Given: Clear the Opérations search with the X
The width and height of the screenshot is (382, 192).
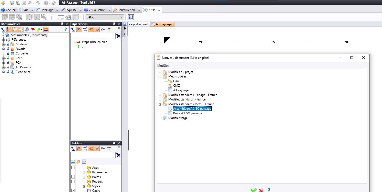Looking at the screenshot, I should point(118,36).
